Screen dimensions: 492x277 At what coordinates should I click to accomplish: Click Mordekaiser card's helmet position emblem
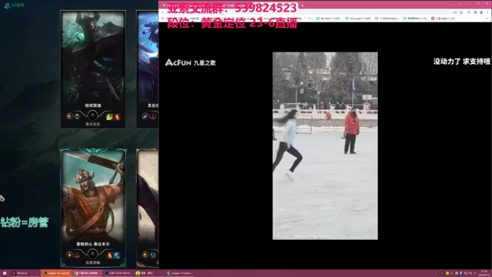92,116
